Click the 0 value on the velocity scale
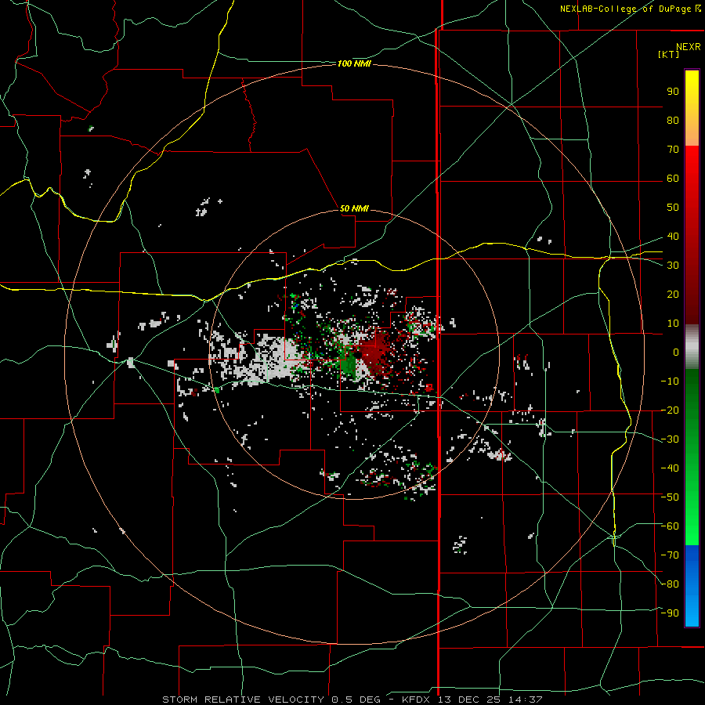The height and width of the screenshot is (705, 705). click(676, 352)
